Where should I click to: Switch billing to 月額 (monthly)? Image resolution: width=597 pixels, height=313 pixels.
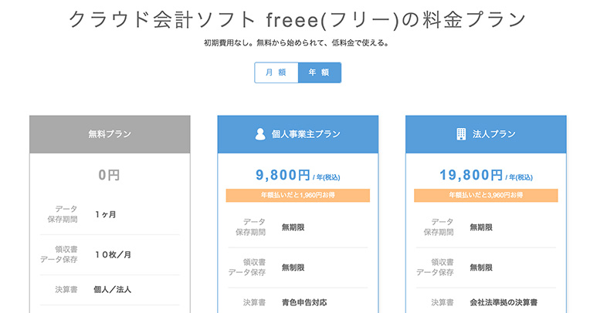[276, 72]
